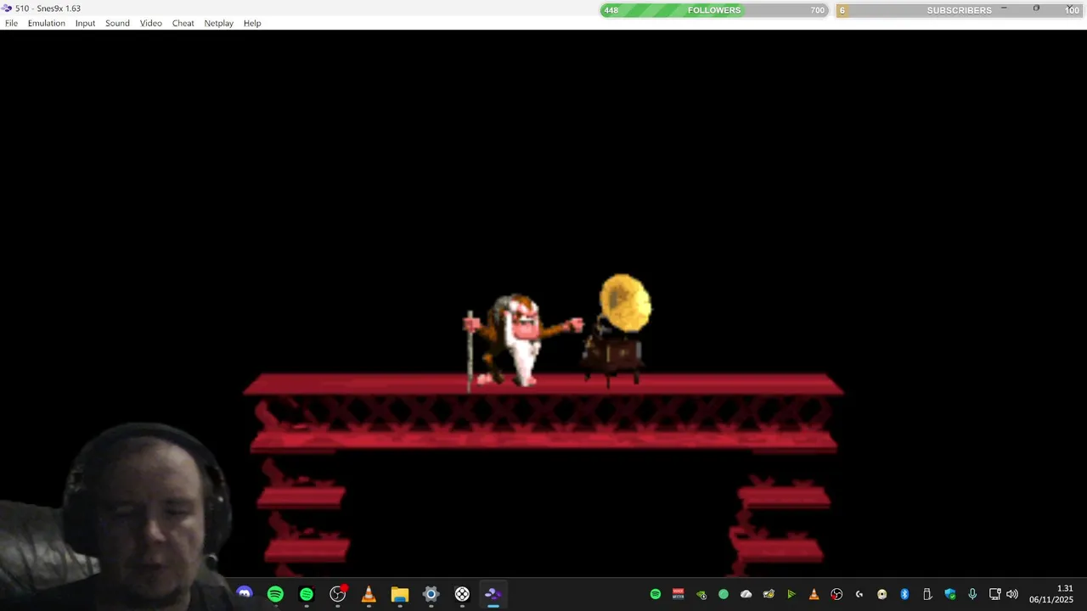Image resolution: width=1087 pixels, height=611 pixels.
Task: Open Settings gear app on the taskbar
Action: (431, 594)
